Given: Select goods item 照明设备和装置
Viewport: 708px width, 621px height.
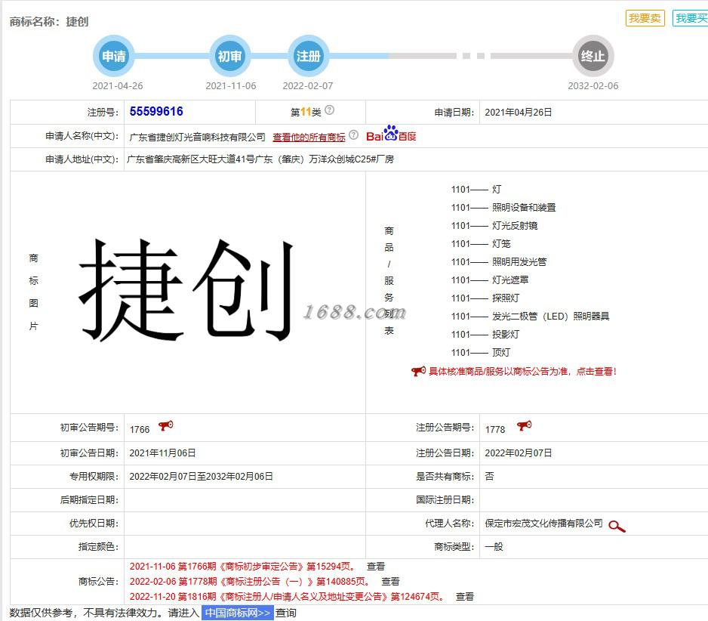Looking at the screenshot, I should coord(524,208).
